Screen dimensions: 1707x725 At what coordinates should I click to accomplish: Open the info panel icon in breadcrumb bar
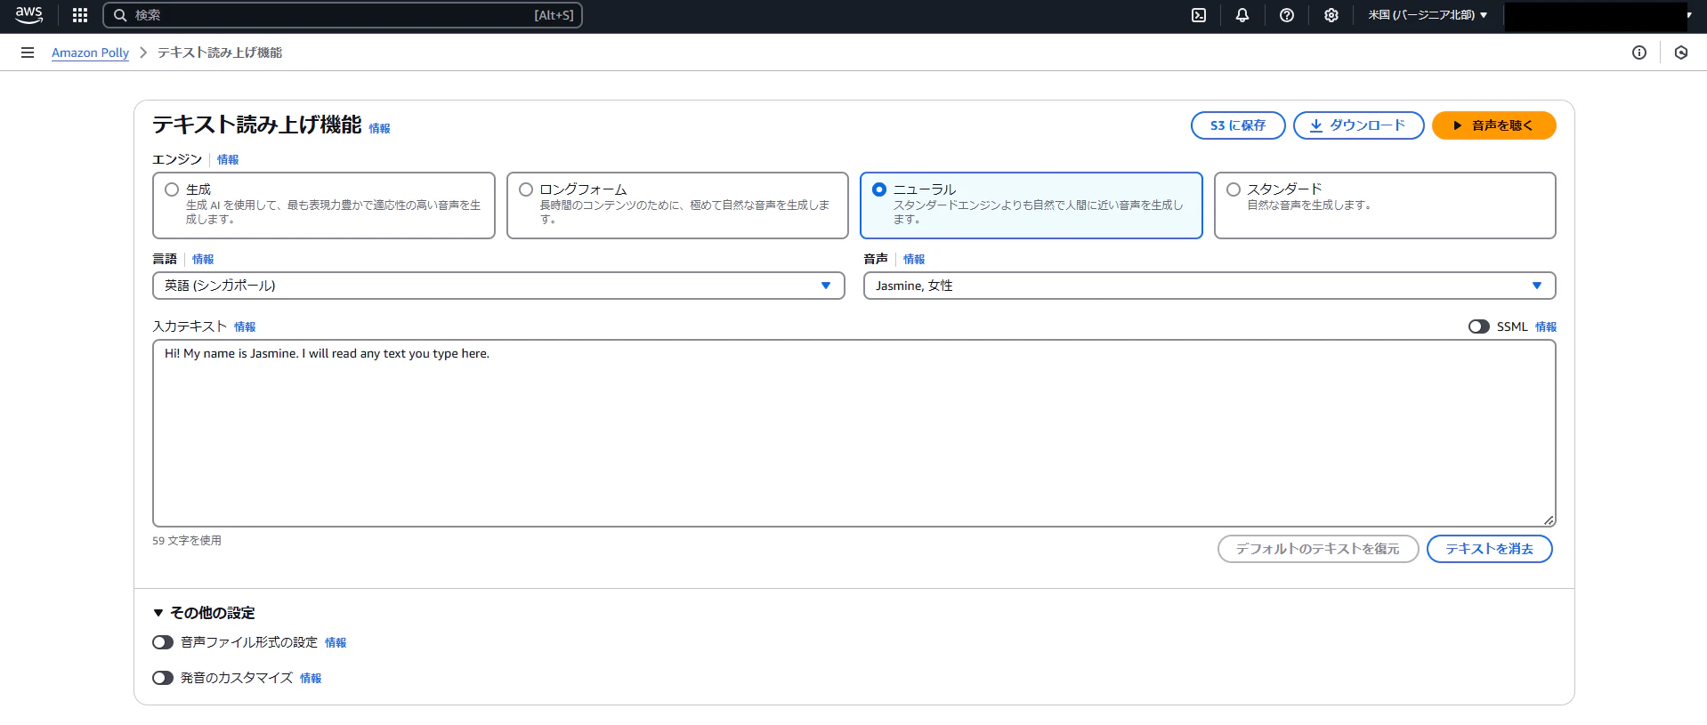(1639, 52)
